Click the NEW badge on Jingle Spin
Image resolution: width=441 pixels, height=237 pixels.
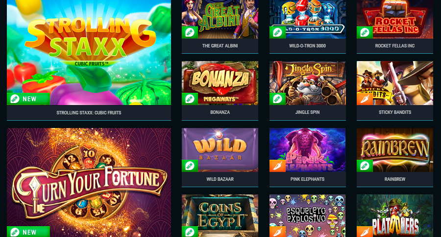click(x=277, y=99)
